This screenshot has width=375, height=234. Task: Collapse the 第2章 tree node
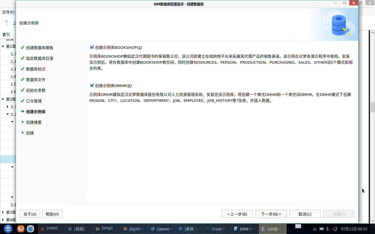point(3,99)
